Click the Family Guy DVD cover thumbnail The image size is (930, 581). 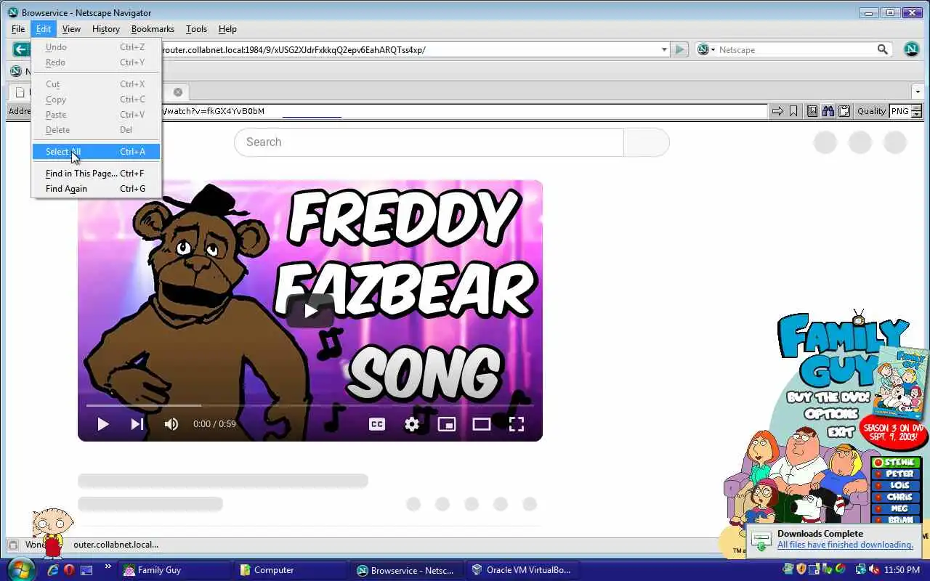point(901,383)
